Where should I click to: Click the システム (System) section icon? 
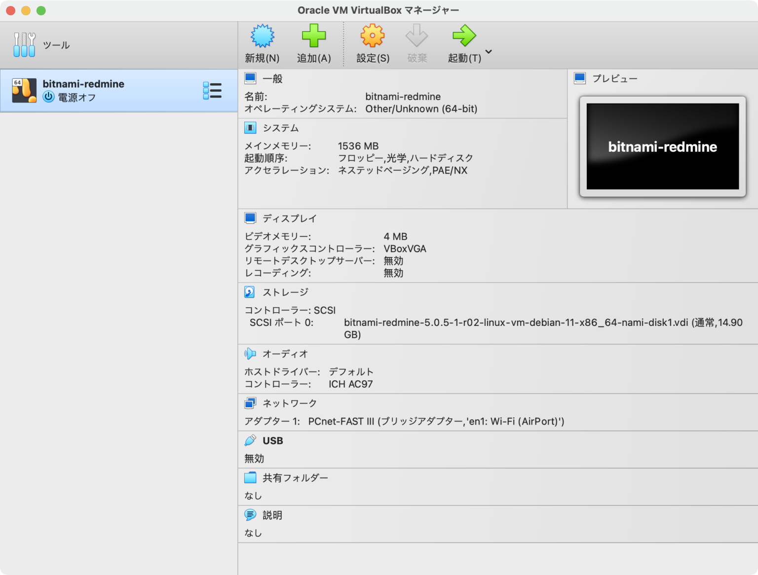[251, 128]
